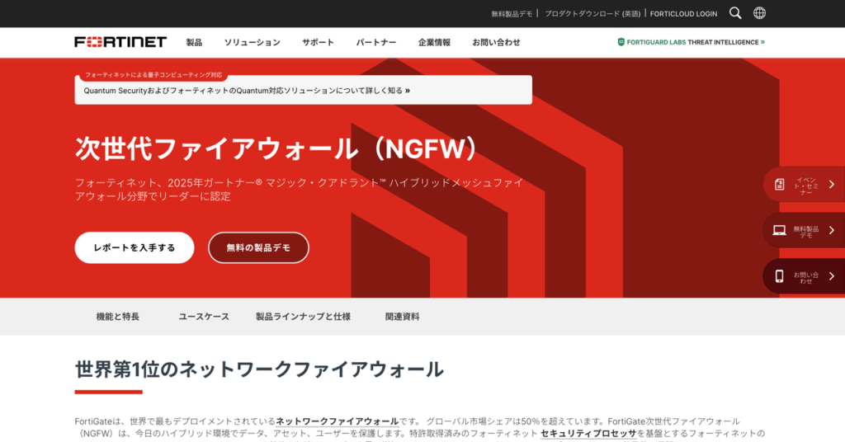Viewport: 845px width, 442px height.
Task: Click the 無料の製品デモ hero button
Action: 258,247
